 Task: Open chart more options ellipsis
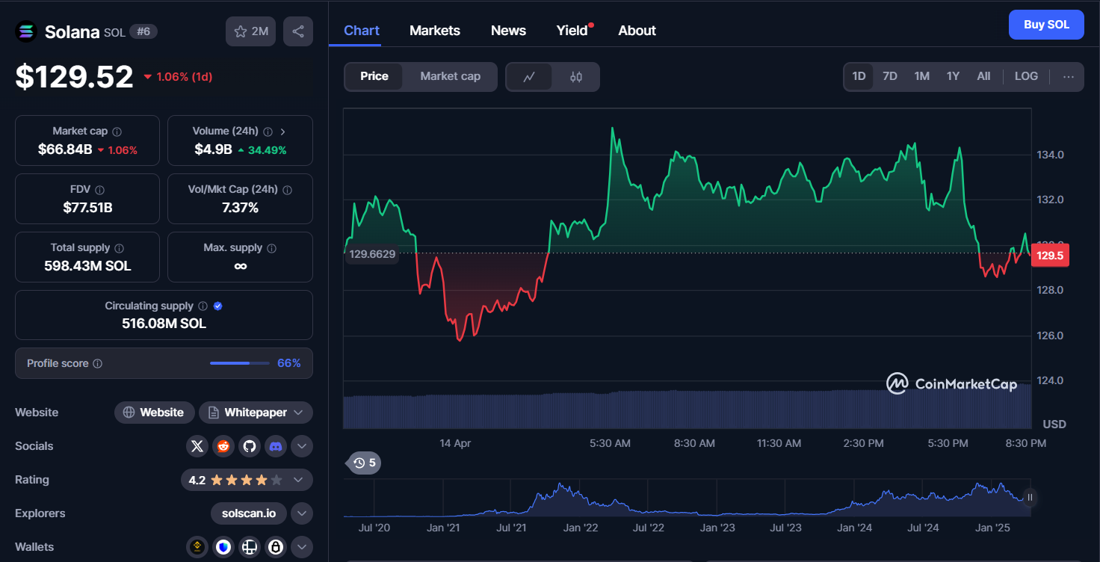[1069, 76]
